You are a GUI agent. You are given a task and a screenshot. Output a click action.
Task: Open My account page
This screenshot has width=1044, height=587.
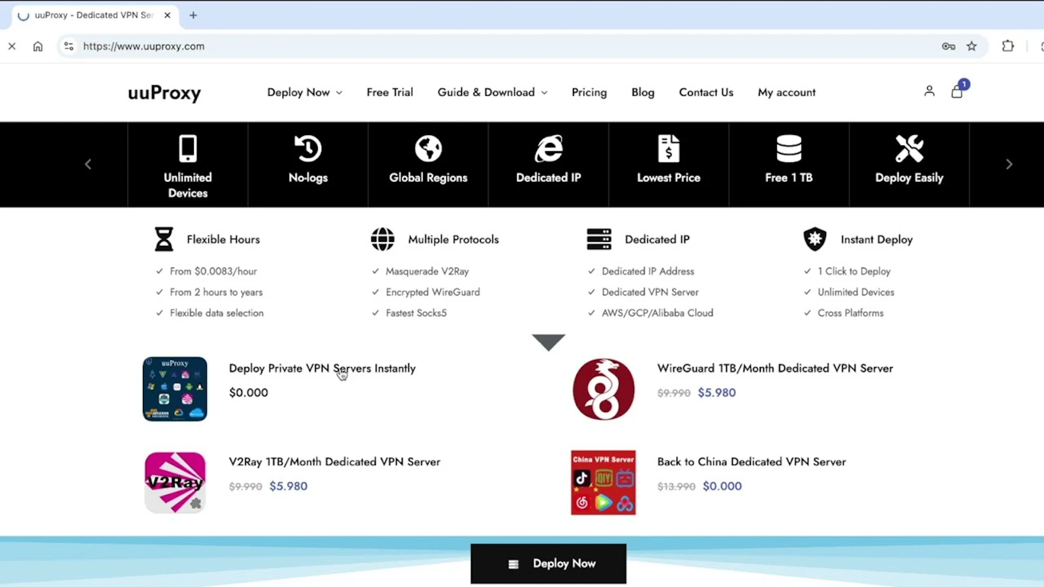point(786,93)
